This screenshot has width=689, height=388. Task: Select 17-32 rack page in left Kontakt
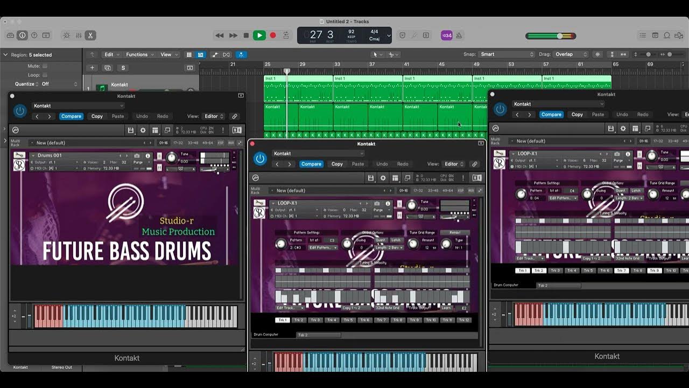[177, 143]
